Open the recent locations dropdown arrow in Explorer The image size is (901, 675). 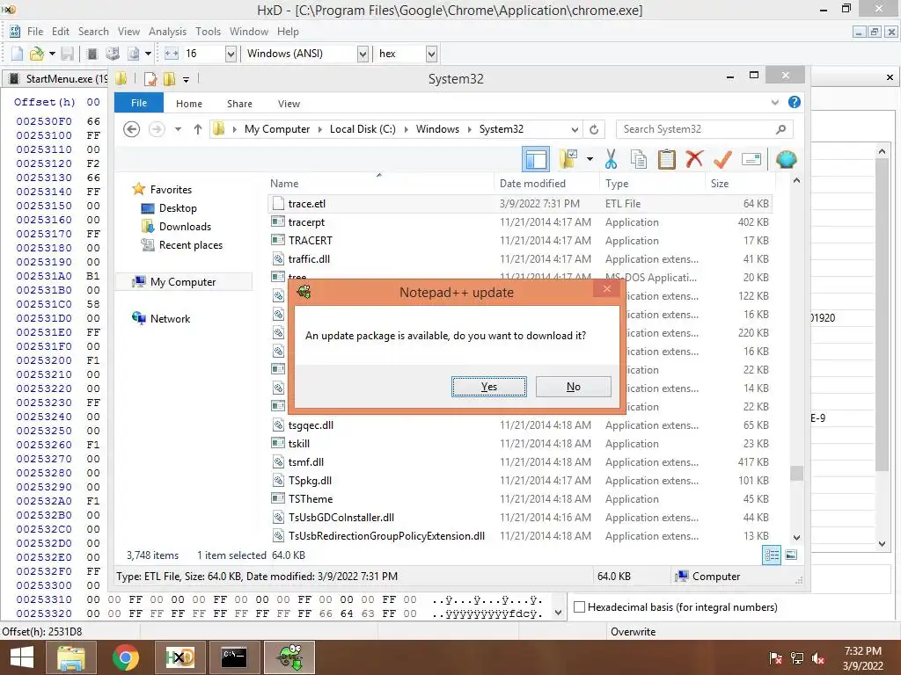point(178,130)
